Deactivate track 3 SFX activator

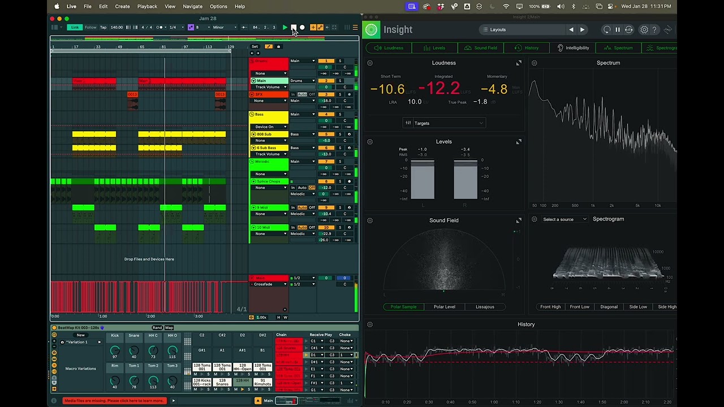326,94
